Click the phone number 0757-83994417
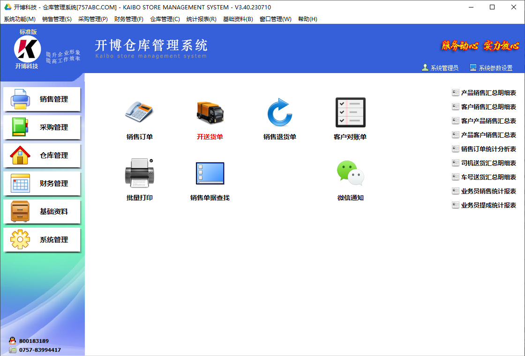525x356 pixels. [x=40, y=350]
